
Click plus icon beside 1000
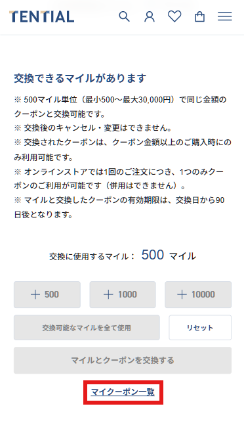click(x=108, y=295)
